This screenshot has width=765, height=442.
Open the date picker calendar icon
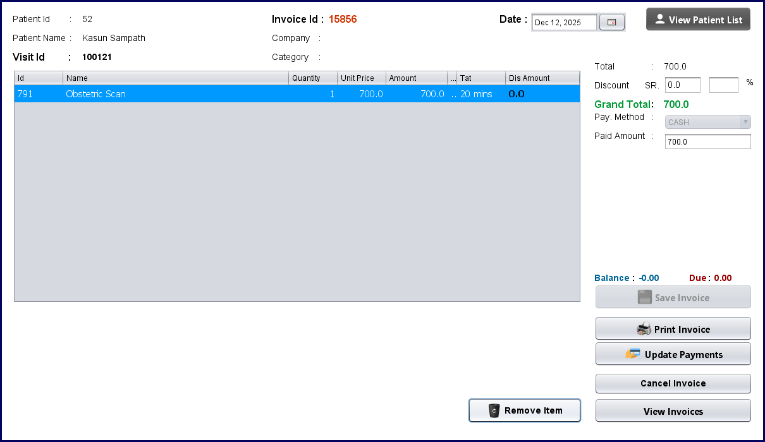pyautogui.click(x=611, y=23)
